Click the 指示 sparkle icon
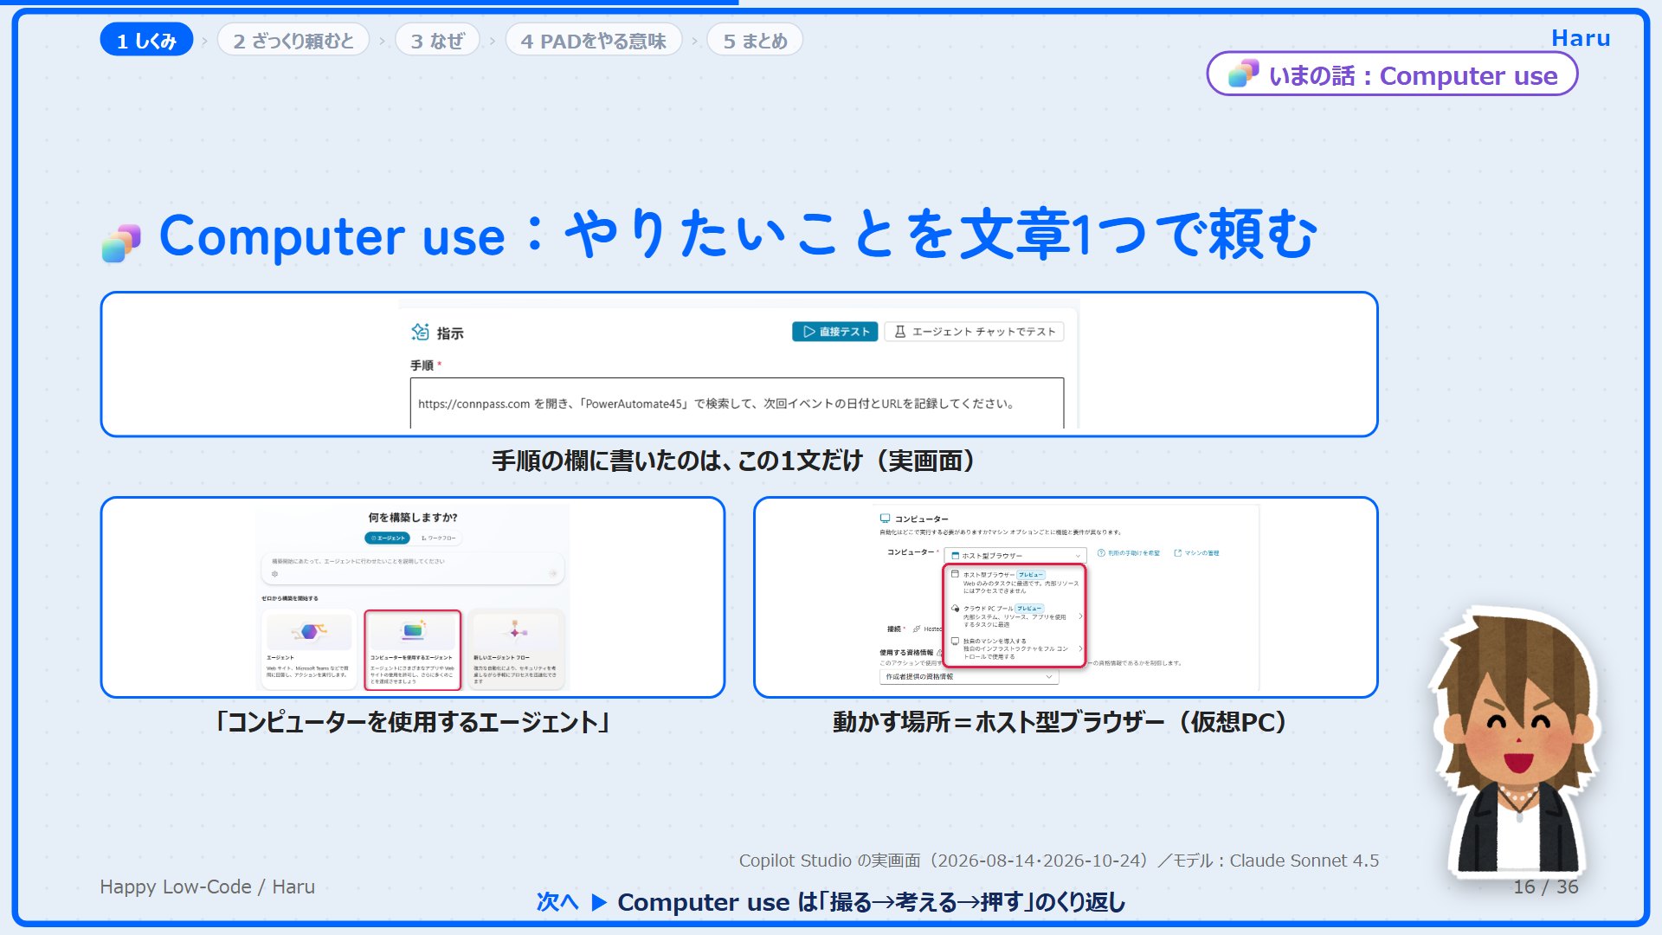The height and width of the screenshot is (935, 1662). click(x=420, y=332)
